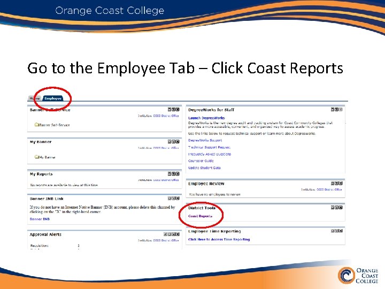Click Institution link in My Reports channel
The height and width of the screenshot is (289, 385).
166,180
